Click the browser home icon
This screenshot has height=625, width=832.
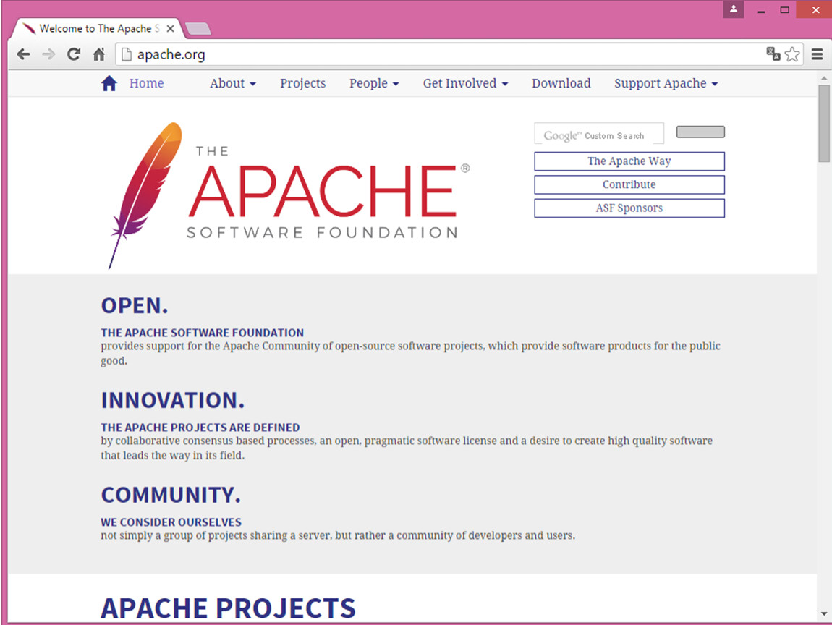(x=99, y=54)
